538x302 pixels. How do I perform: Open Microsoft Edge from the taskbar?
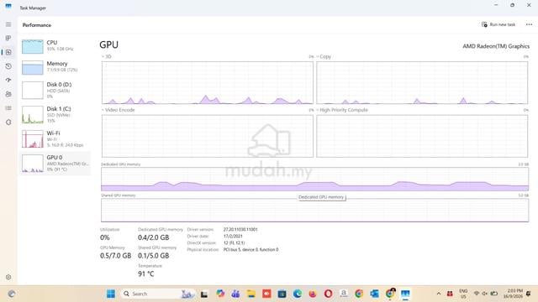[x=297, y=294]
